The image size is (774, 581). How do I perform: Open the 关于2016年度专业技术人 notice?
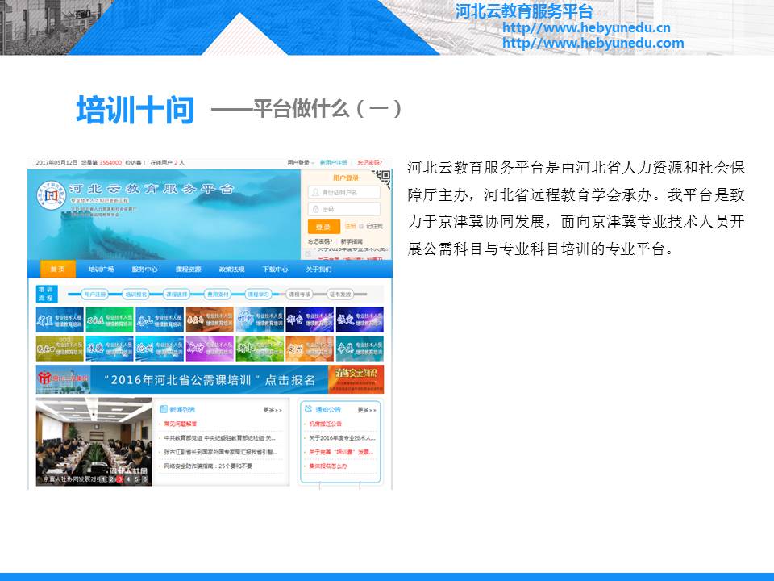click(342, 437)
